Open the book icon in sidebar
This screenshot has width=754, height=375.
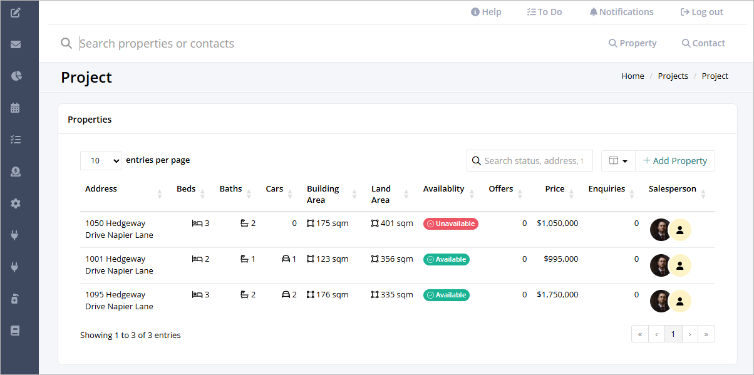(16, 331)
